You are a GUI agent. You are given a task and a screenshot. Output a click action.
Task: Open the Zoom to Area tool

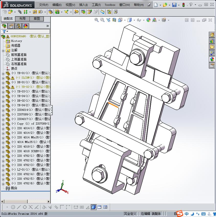coord(102,20)
